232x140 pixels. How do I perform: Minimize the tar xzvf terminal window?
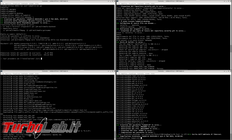tap(110, 1)
